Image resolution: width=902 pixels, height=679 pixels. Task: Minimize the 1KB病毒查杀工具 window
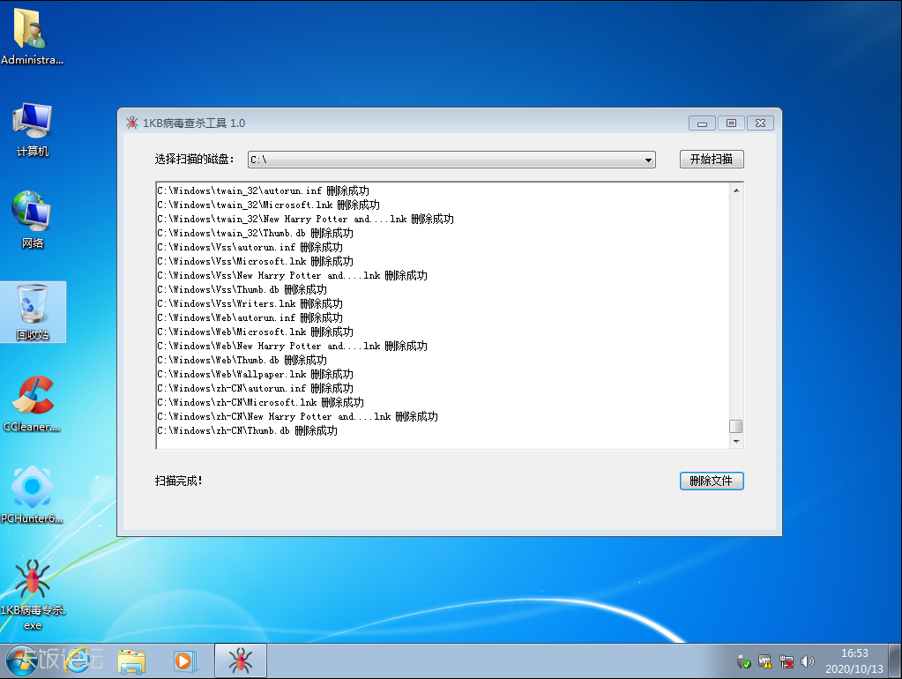(x=702, y=123)
